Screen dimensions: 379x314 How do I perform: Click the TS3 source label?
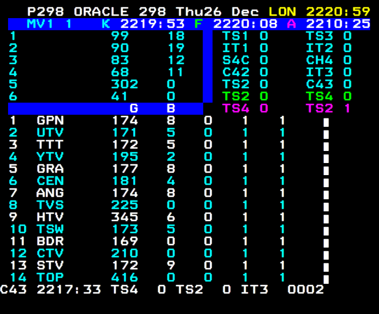click(319, 36)
